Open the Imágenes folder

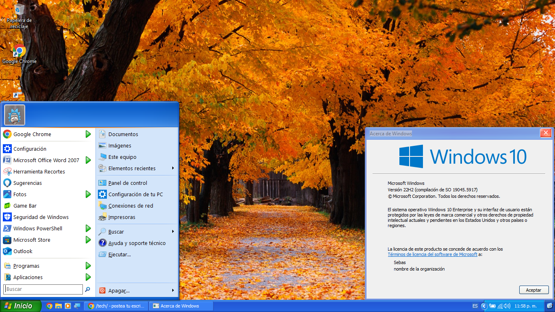click(137, 145)
